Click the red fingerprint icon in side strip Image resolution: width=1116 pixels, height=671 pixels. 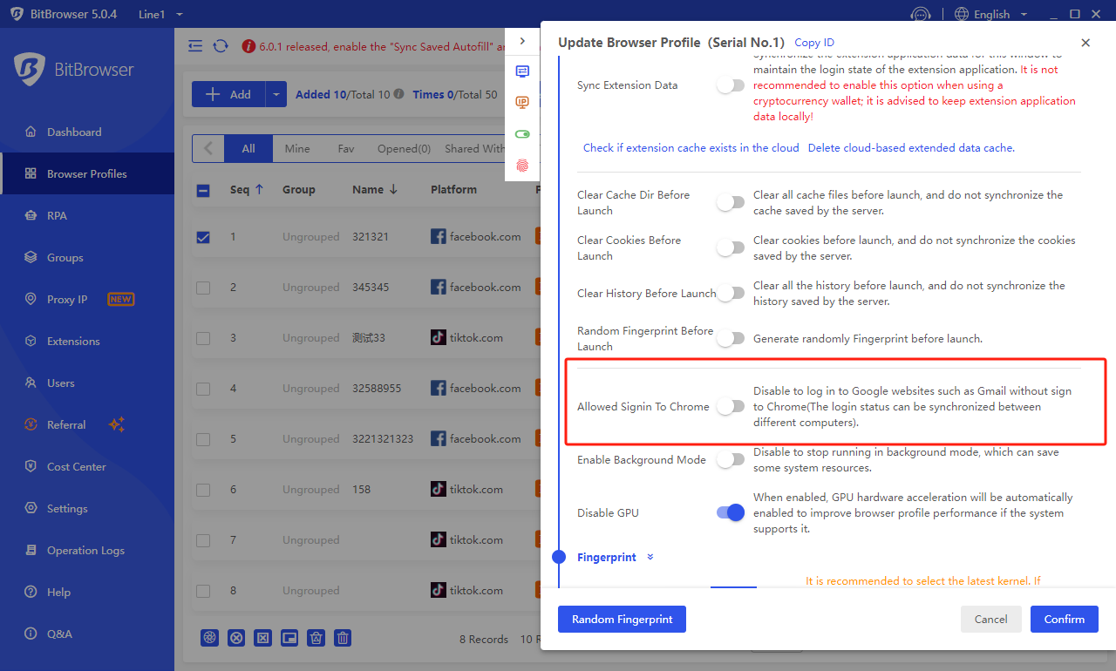point(522,164)
